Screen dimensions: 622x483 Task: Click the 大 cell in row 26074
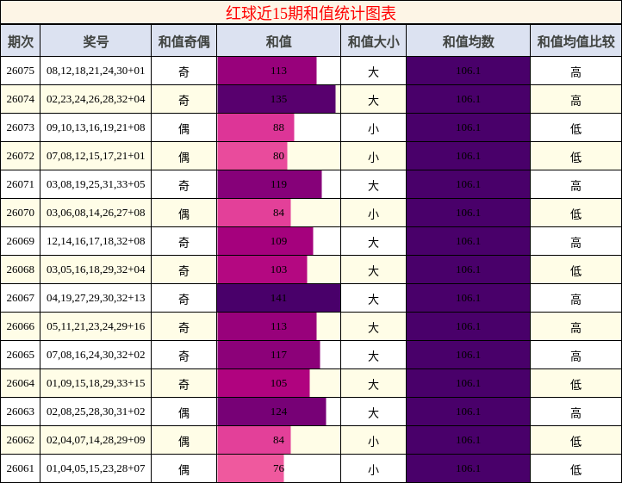[x=373, y=100]
